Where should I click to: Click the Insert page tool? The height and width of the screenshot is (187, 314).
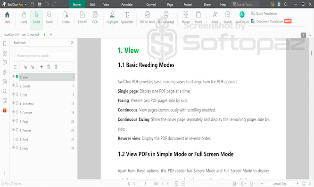point(198,15)
